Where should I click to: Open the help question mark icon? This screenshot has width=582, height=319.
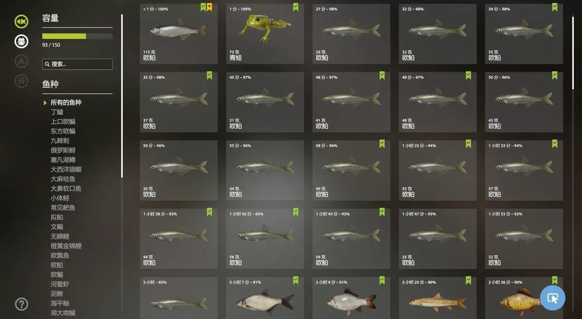21,304
